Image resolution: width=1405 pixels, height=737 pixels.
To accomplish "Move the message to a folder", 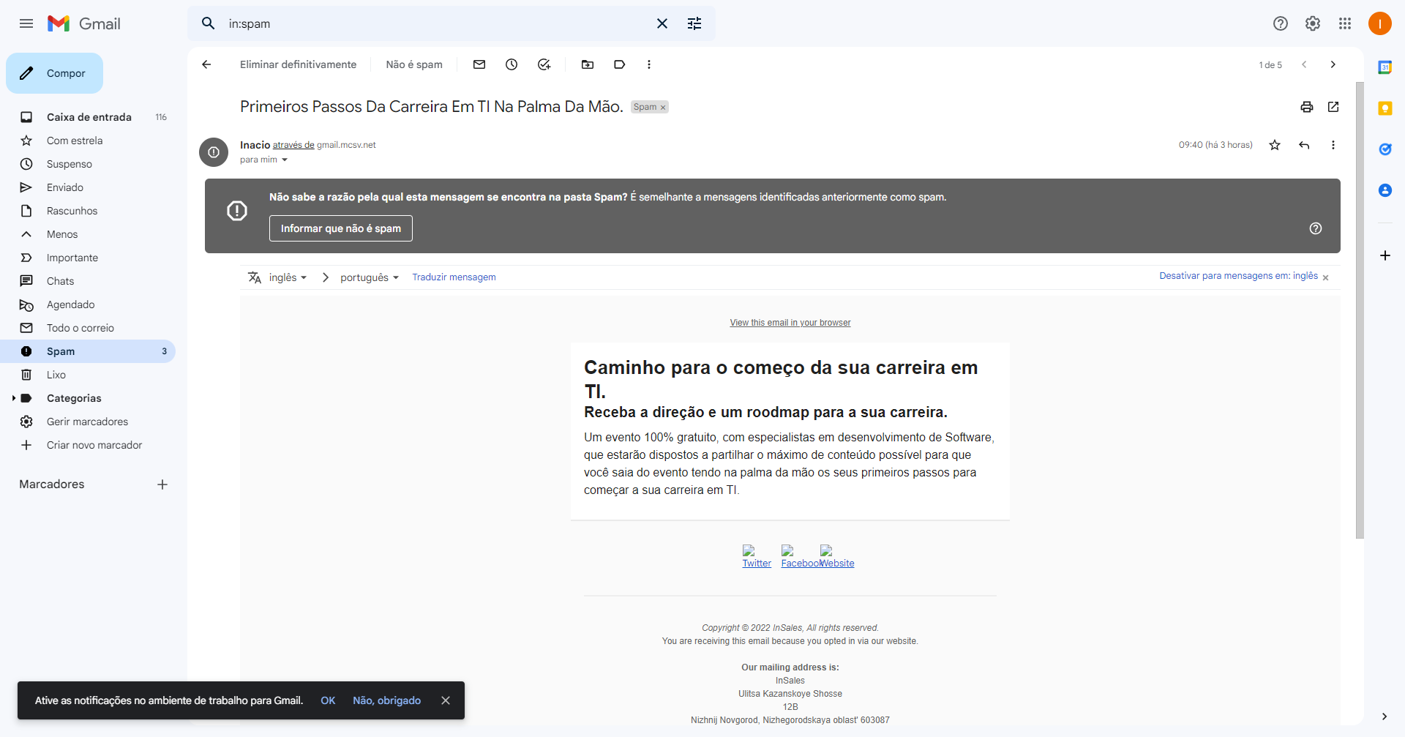I will click(x=588, y=64).
